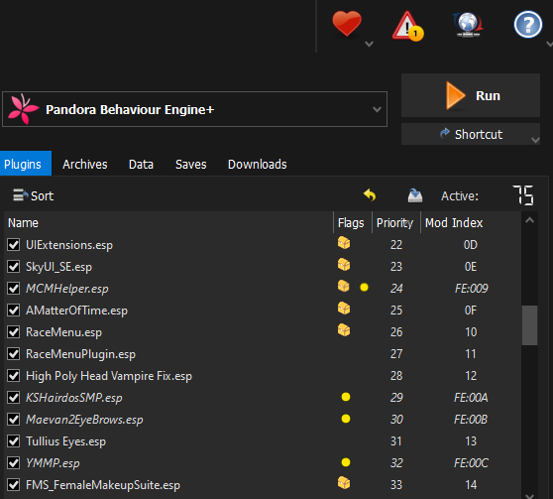Open the Saves tab
553x499 pixels.
coord(191,165)
